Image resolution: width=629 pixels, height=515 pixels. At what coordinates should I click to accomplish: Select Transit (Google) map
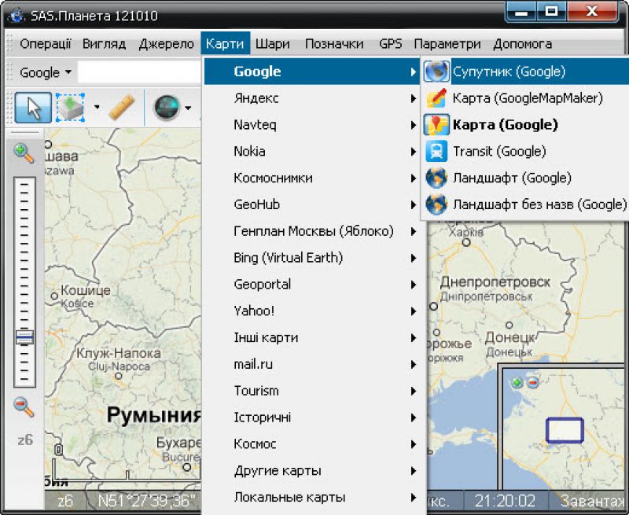(x=524, y=151)
